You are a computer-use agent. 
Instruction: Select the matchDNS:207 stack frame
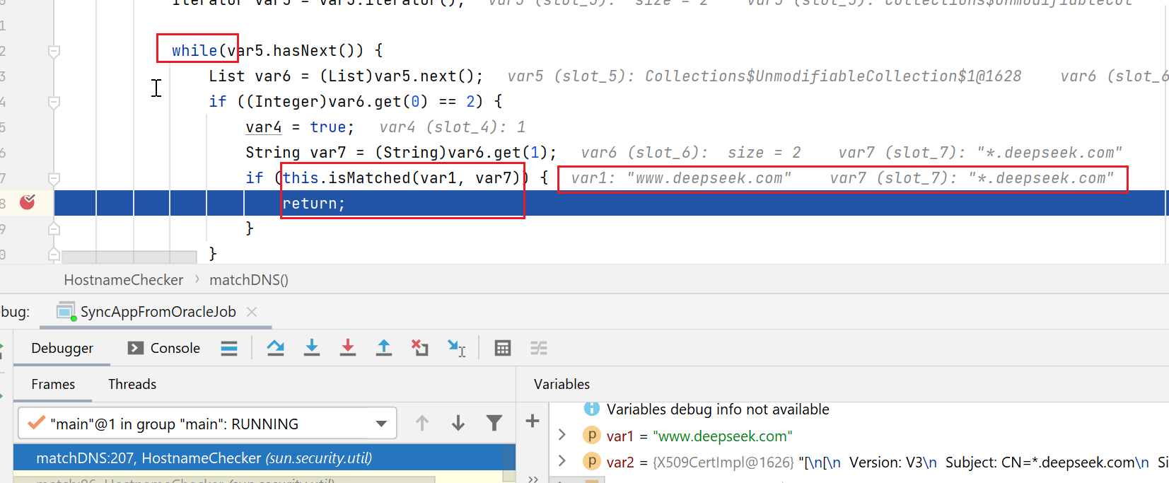click(204, 458)
